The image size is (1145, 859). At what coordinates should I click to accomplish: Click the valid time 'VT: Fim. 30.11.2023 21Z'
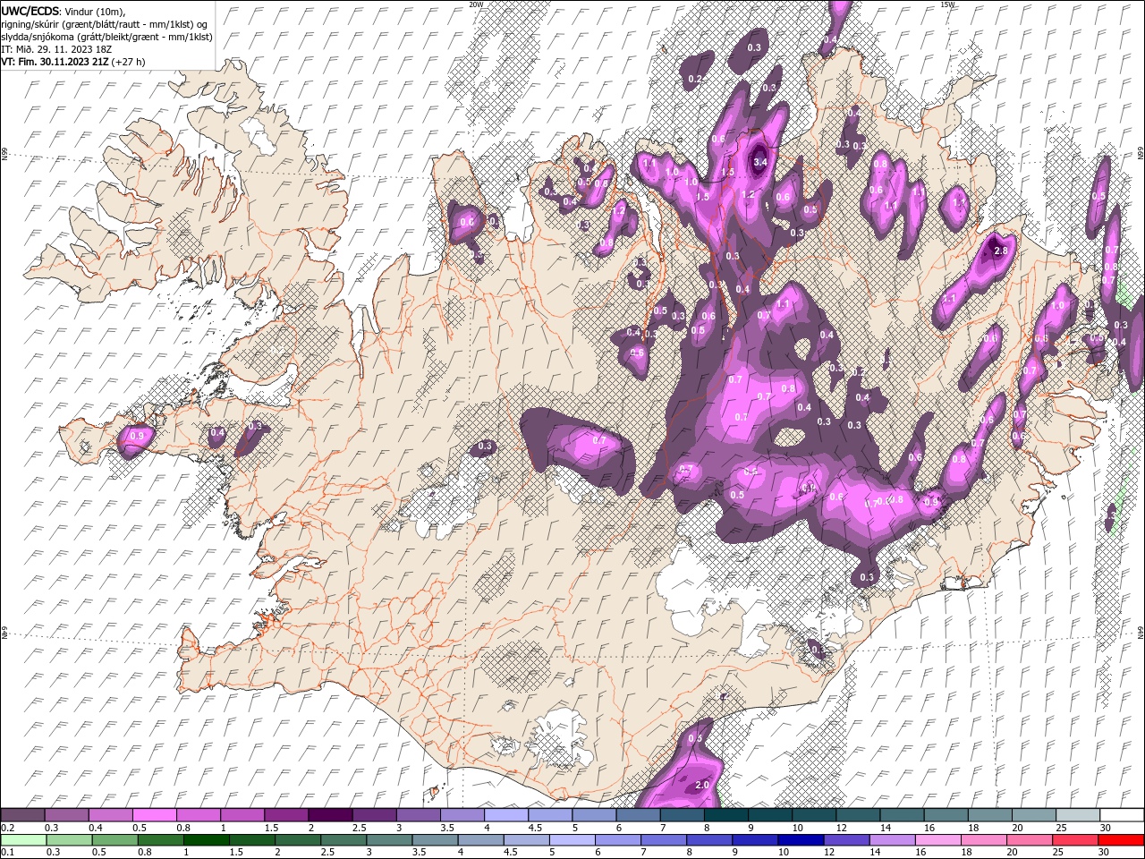pyautogui.click(x=55, y=62)
